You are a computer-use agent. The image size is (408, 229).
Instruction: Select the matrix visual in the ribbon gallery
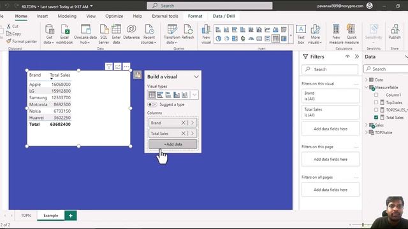(x=284, y=39)
